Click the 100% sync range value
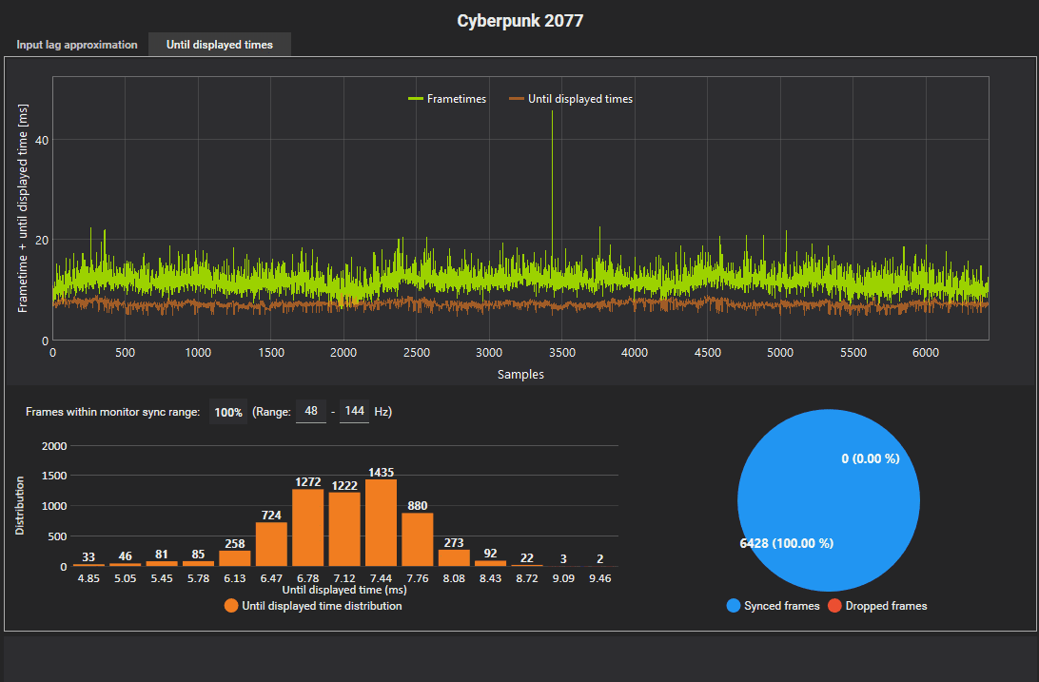The image size is (1039, 682). pyautogui.click(x=227, y=411)
